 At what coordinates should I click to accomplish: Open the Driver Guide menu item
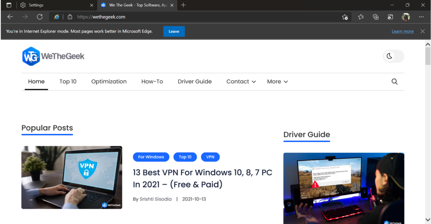coord(194,82)
